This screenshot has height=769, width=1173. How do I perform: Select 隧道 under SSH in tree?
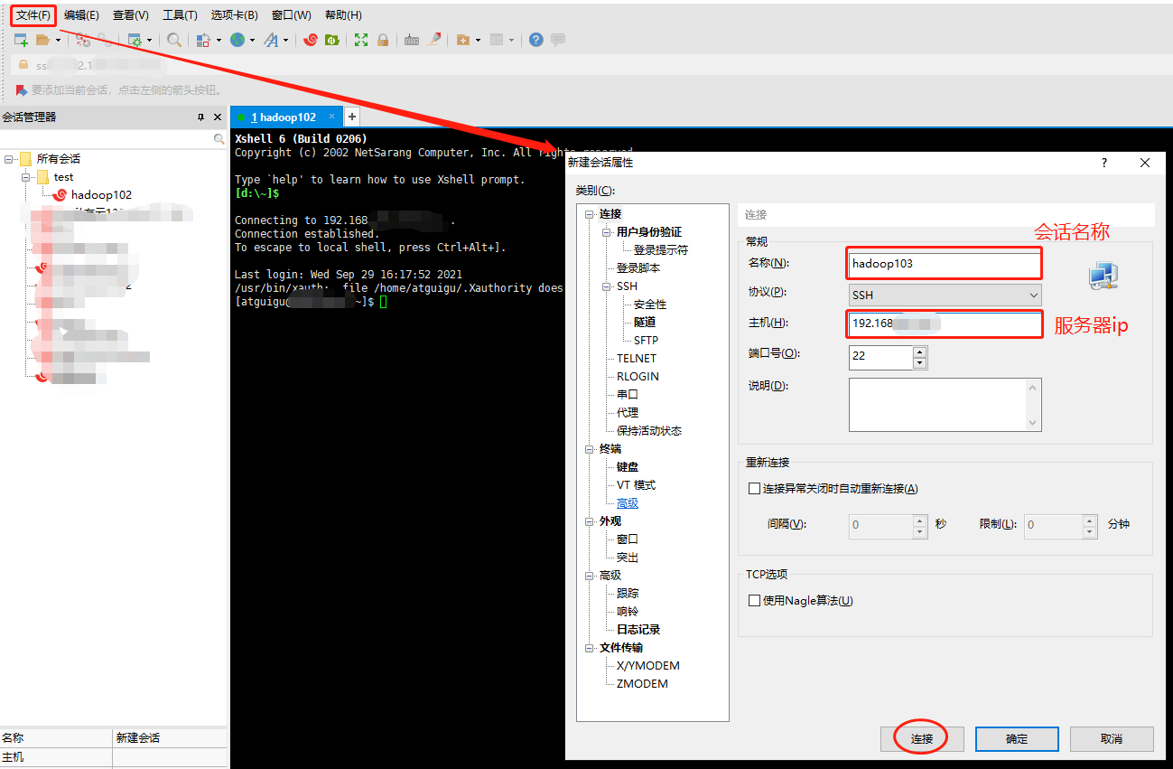(645, 323)
